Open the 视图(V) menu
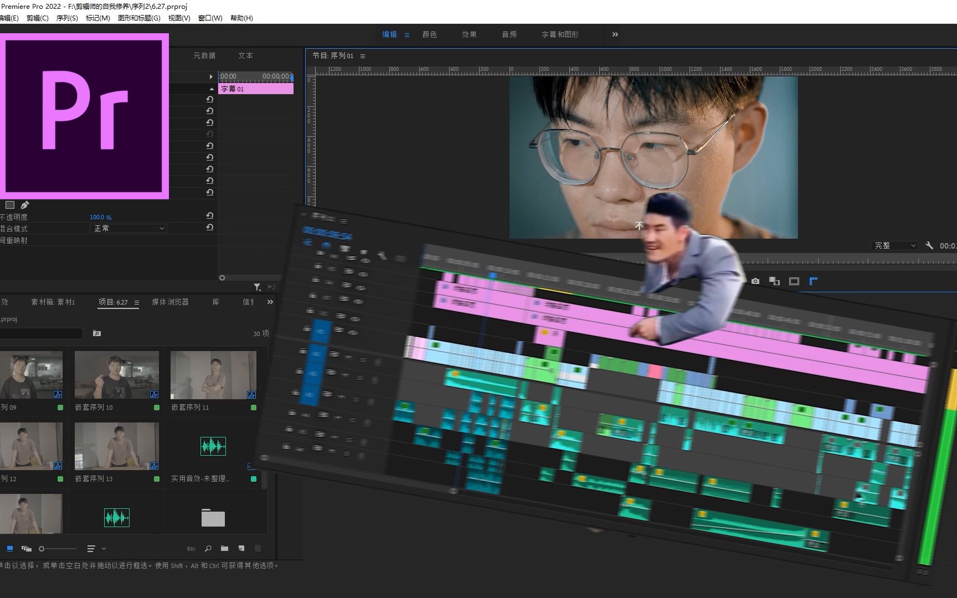 coord(179,18)
